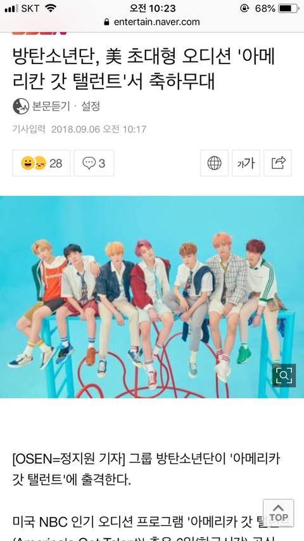Tap the share article icon

click(x=278, y=163)
